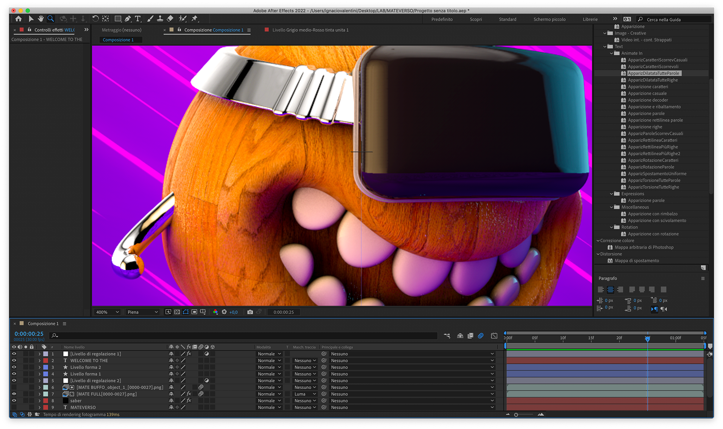This screenshot has width=723, height=429.
Task: Select the Selection (arrow) tool
Action: 31,18
